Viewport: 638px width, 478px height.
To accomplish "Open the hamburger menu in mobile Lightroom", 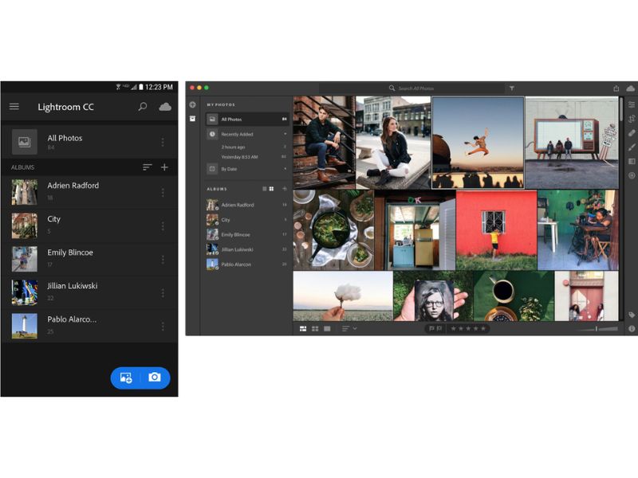I will point(14,107).
